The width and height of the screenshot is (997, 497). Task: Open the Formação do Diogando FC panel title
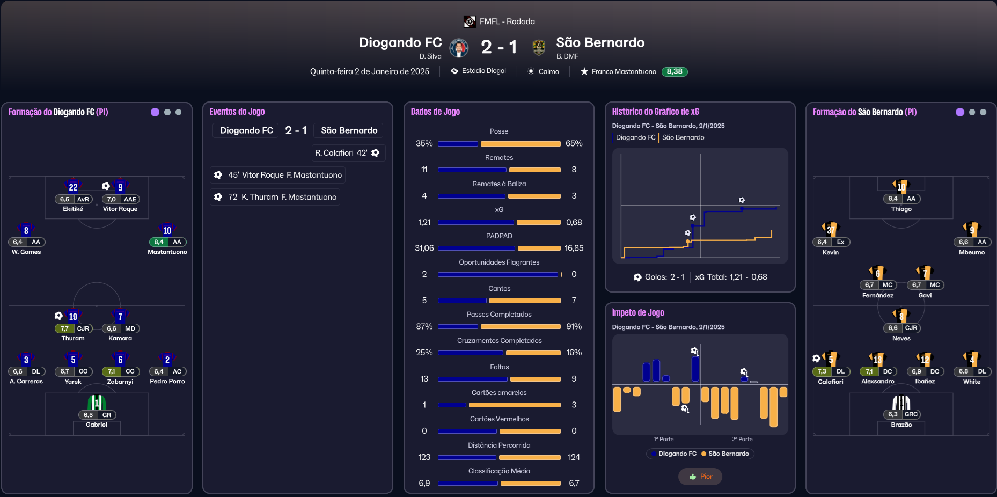pyautogui.click(x=58, y=112)
